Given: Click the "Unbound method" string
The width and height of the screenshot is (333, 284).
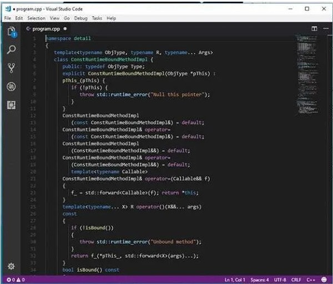Looking at the screenshot, I should [x=173, y=242].
